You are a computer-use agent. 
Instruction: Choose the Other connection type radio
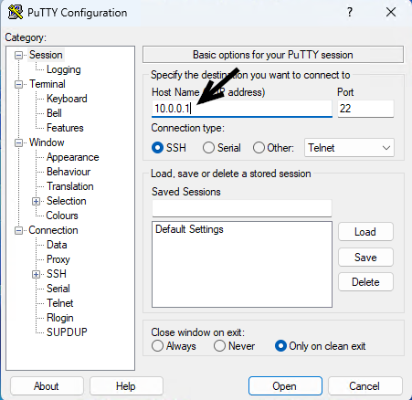[x=259, y=148]
